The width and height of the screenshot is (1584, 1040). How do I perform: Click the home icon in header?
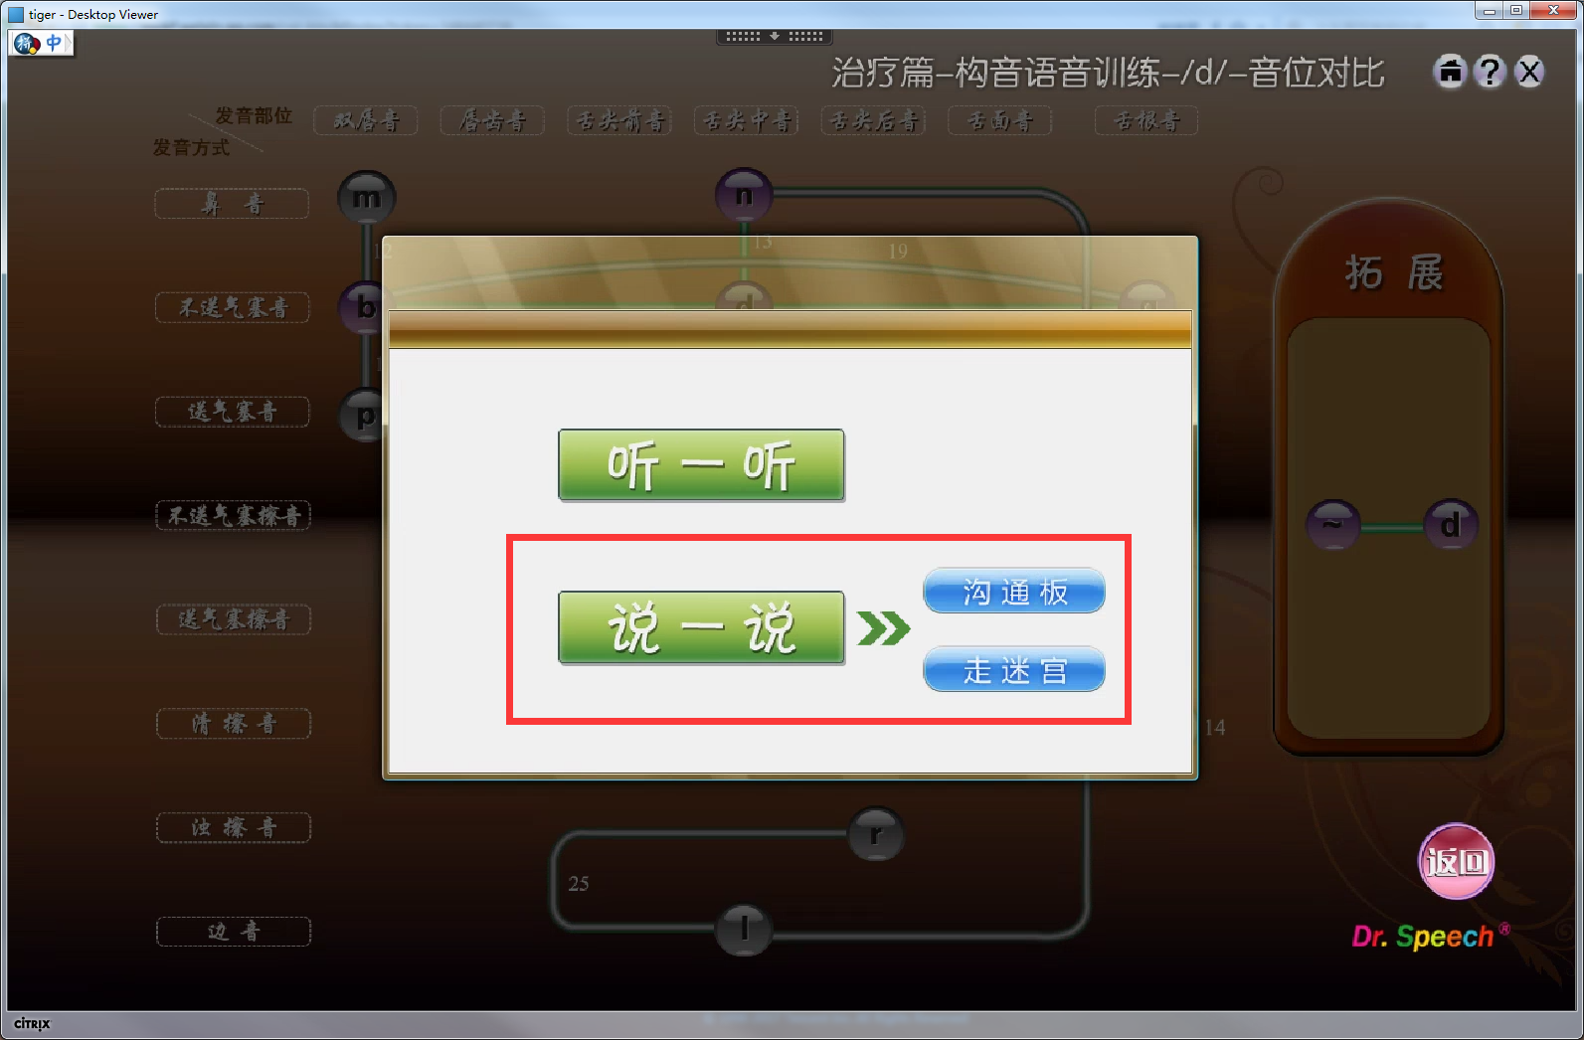(x=1451, y=72)
